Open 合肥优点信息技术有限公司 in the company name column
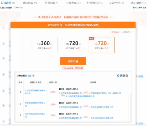 (x=35, y=104)
